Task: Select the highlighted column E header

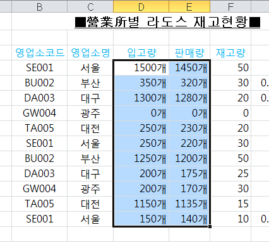Action: click(189, 6)
